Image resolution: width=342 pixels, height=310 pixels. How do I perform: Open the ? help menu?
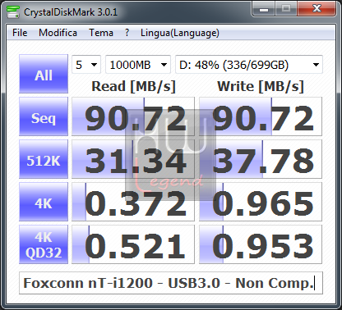pos(127,33)
